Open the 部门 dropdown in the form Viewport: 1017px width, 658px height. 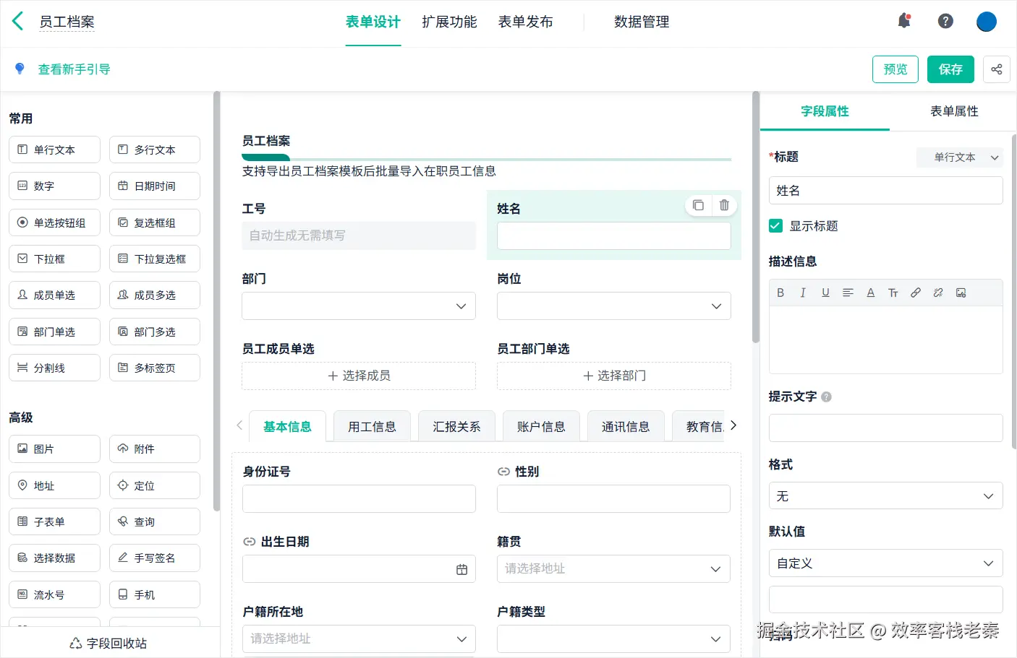359,306
